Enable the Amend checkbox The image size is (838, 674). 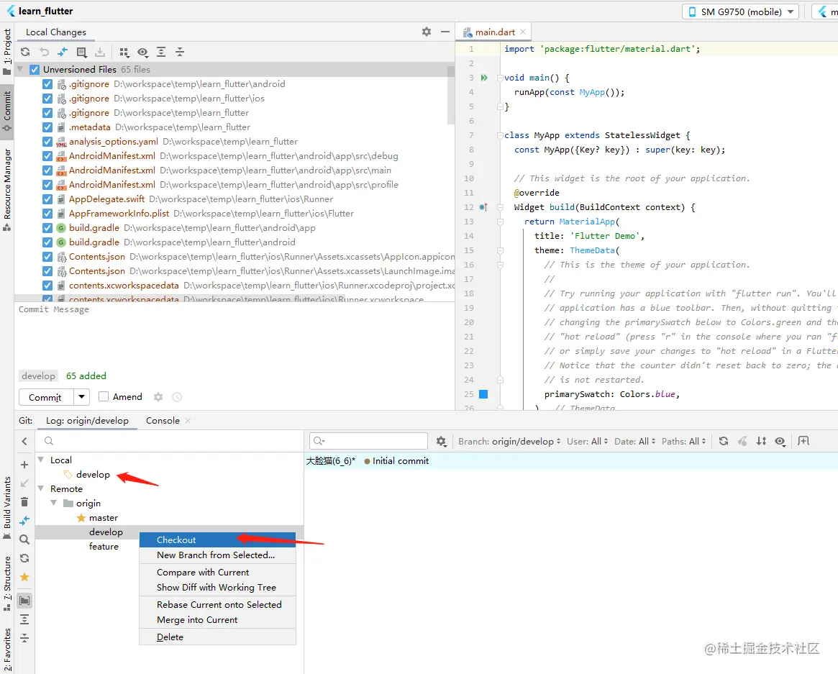coord(104,396)
